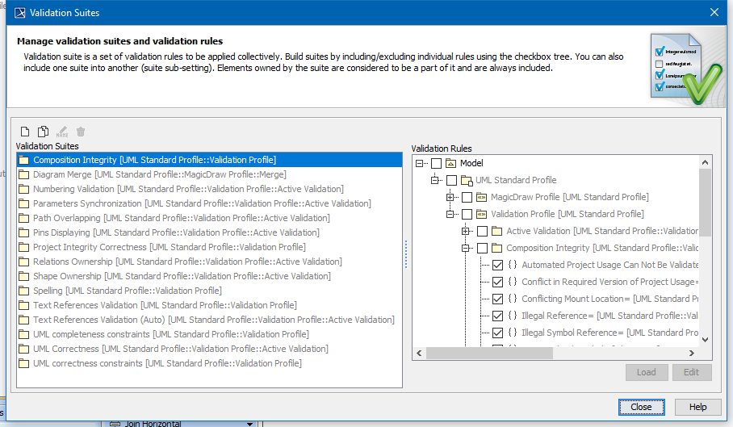The height and width of the screenshot is (427, 733).
Task: Open the Help button
Action: (x=697, y=407)
